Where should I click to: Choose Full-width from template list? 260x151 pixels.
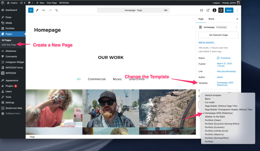point(210,102)
